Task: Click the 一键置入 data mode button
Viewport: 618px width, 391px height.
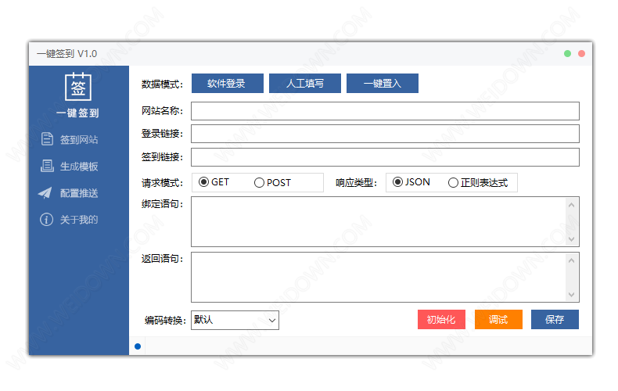Action: click(383, 83)
